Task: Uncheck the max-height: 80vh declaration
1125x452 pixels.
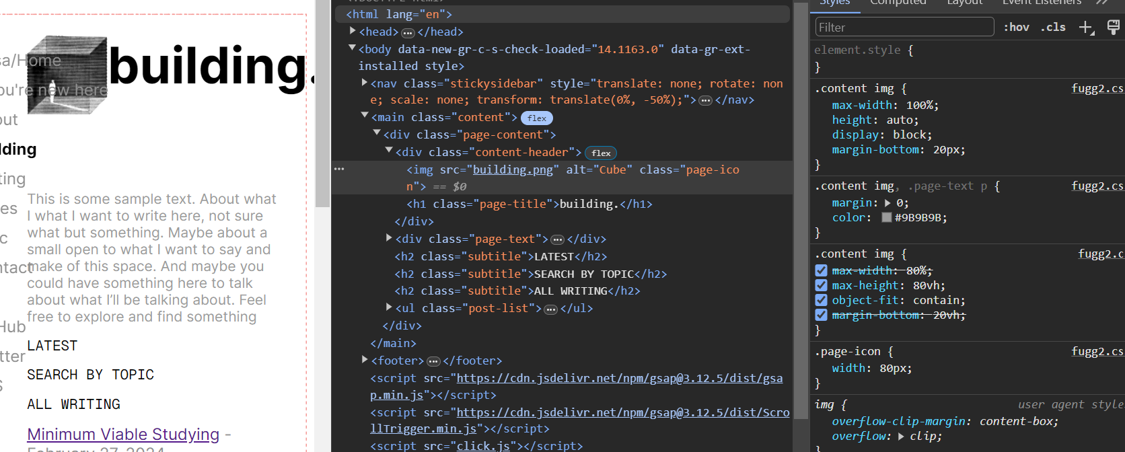Action: (x=821, y=285)
